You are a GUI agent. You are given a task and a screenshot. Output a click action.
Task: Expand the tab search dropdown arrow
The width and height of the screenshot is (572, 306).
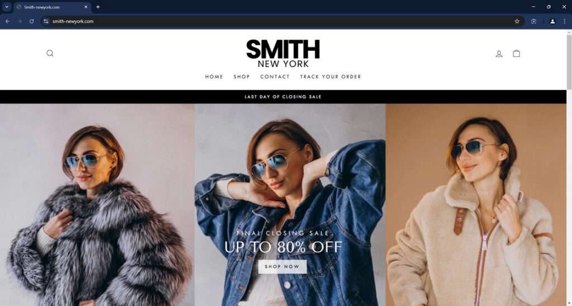click(x=7, y=7)
